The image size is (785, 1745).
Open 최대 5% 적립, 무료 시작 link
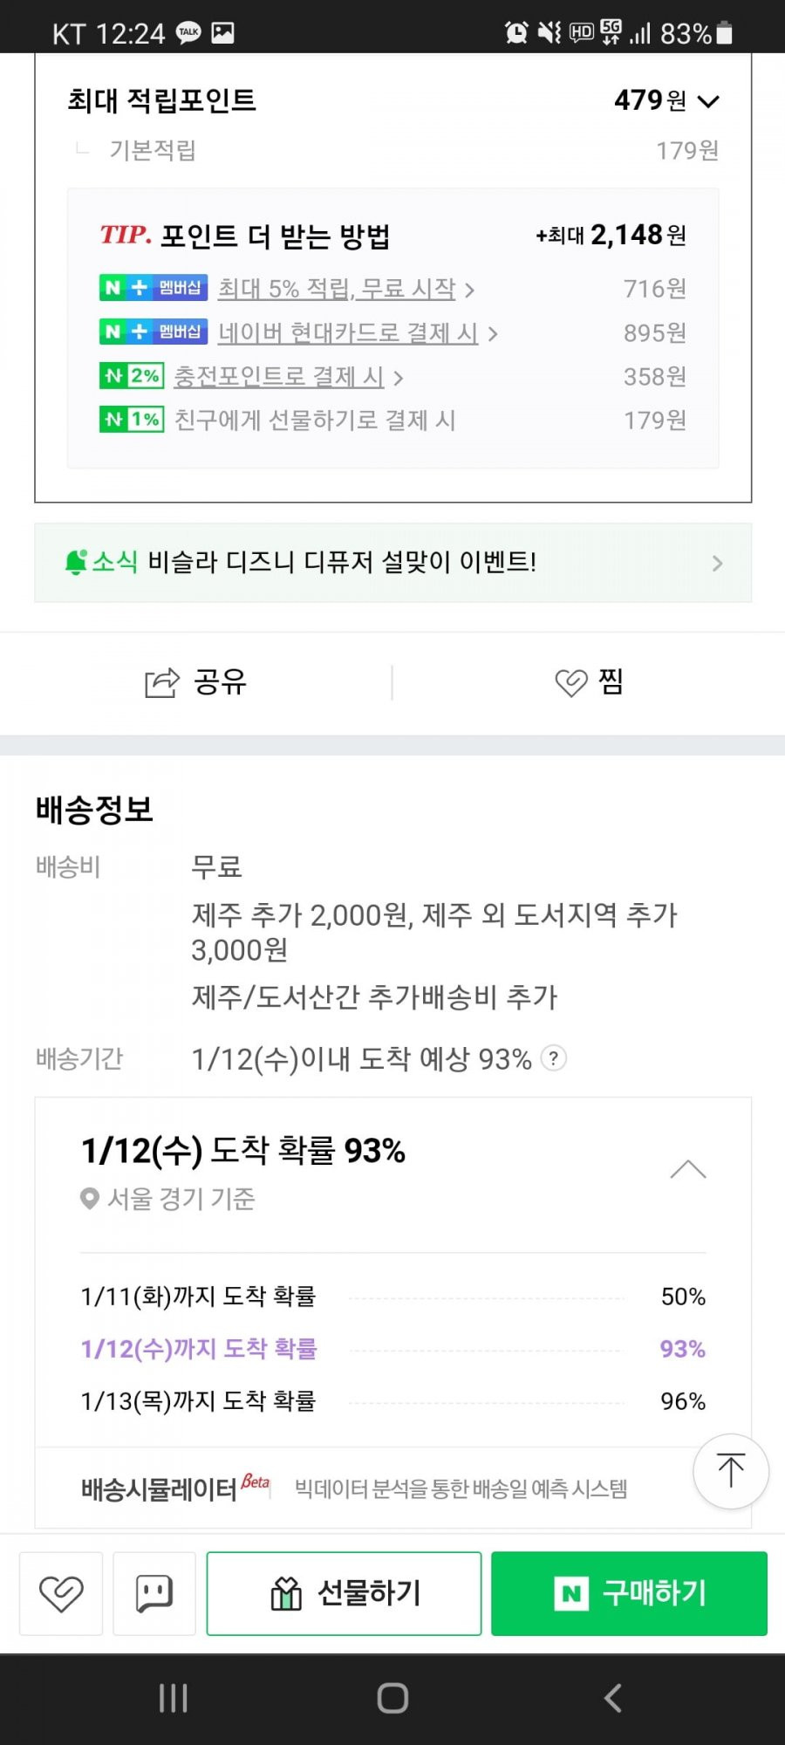(337, 289)
